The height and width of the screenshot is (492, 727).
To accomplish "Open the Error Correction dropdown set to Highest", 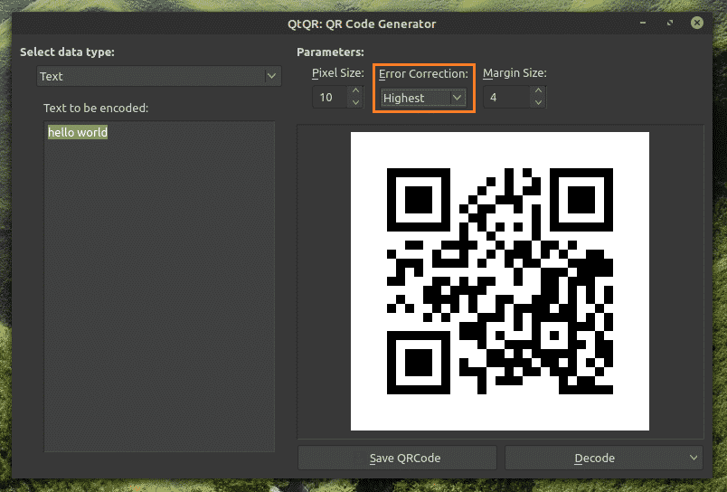I will (422, 98).
